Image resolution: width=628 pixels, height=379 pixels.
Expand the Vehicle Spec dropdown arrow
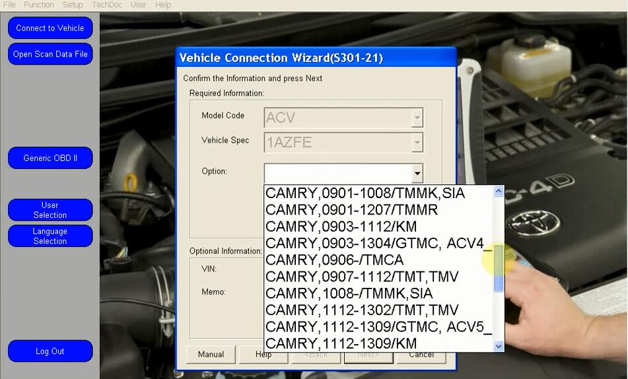pyautogui.click(x=417, y=142)
